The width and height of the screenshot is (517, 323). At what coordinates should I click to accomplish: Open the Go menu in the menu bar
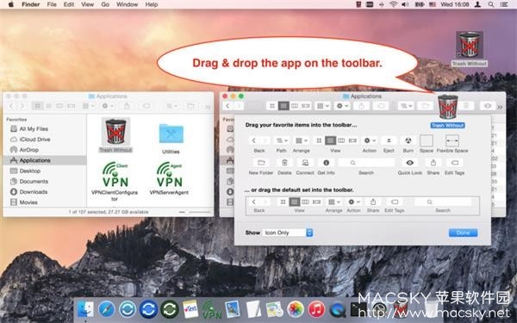(105, 4)
